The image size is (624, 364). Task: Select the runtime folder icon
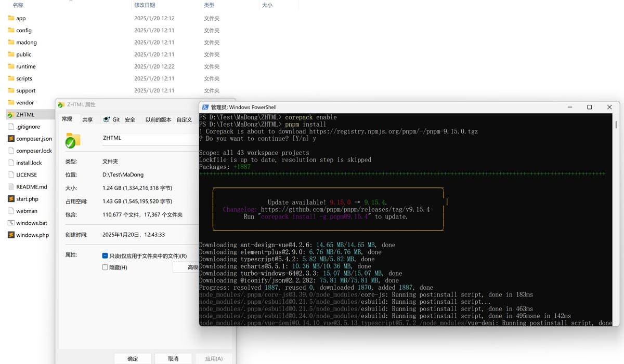coord(11,66)
